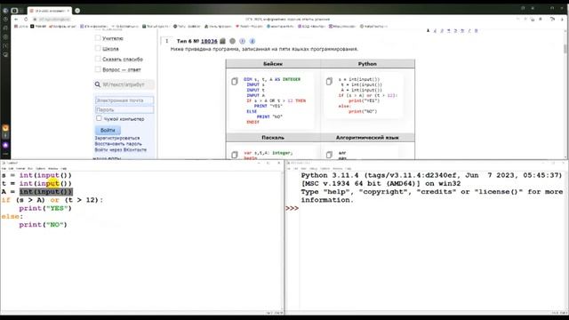Tick the Школа checkbox
The image size is (569, 320).
98,48
